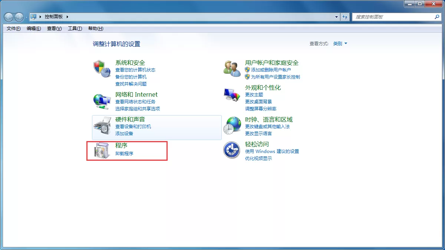Click 调整屏幕分辨率 link
The height and width of the screenshot is (250, 445).
click(x=261, y=109)
